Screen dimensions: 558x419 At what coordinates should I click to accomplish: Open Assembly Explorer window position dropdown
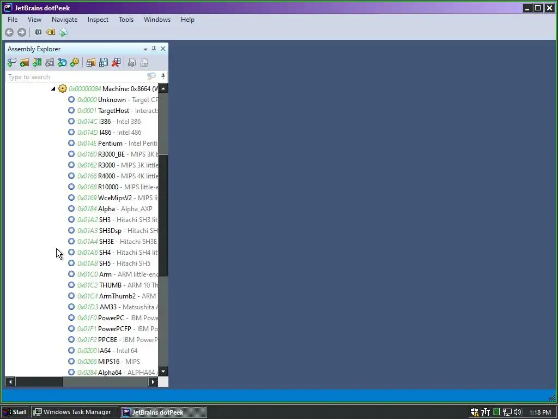pos(145,49)
